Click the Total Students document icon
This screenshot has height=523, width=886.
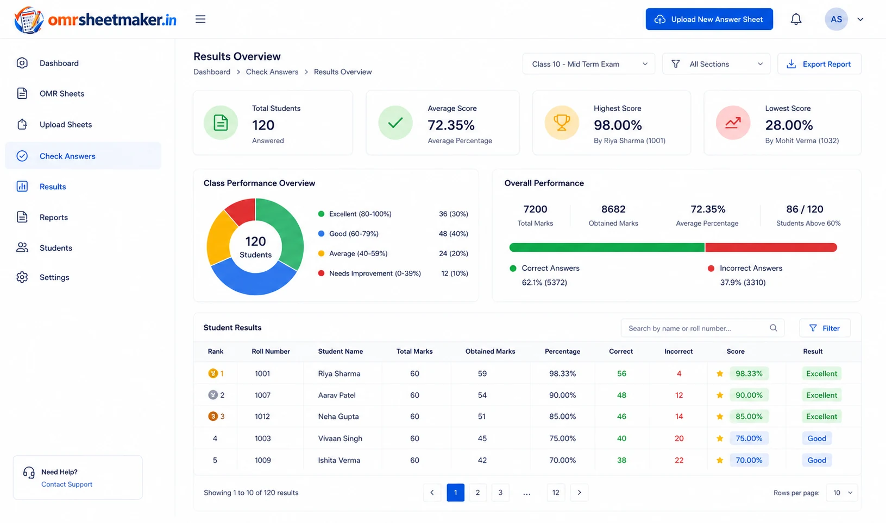[x=221, y=123]
